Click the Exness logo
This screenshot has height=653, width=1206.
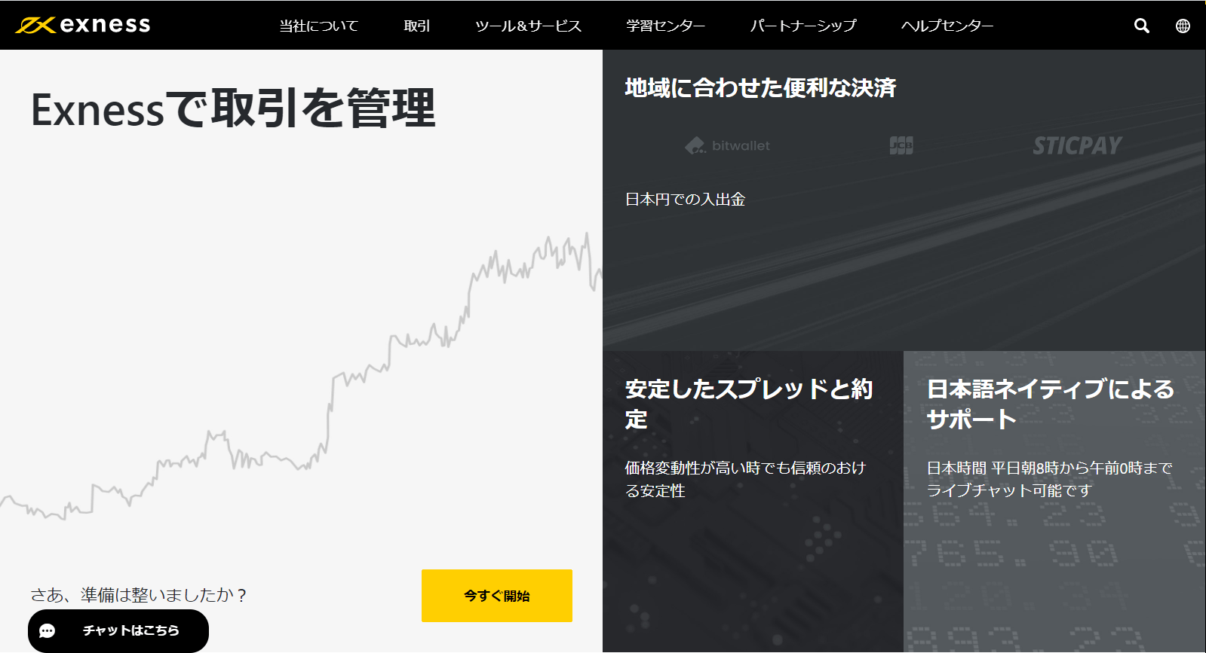point(83,25)
